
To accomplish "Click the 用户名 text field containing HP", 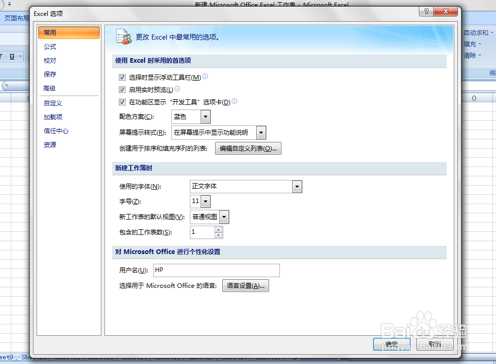I will coord(217,270).
